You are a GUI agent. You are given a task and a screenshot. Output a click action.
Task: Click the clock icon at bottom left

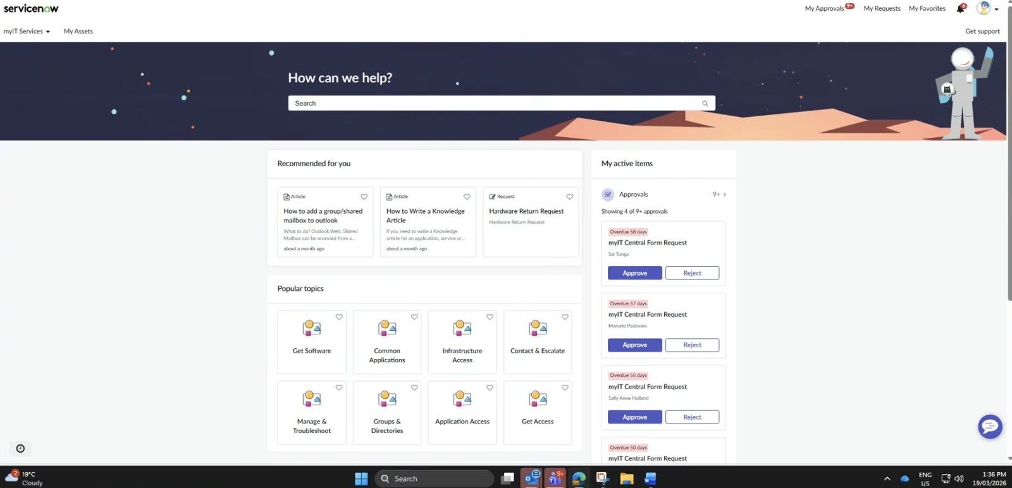[20, 449]
